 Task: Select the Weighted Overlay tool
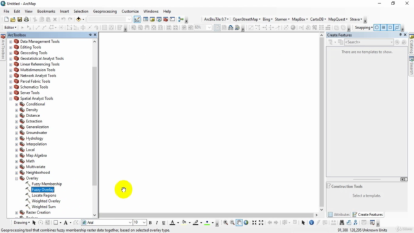pyautogui.click(x=46, y=201)
